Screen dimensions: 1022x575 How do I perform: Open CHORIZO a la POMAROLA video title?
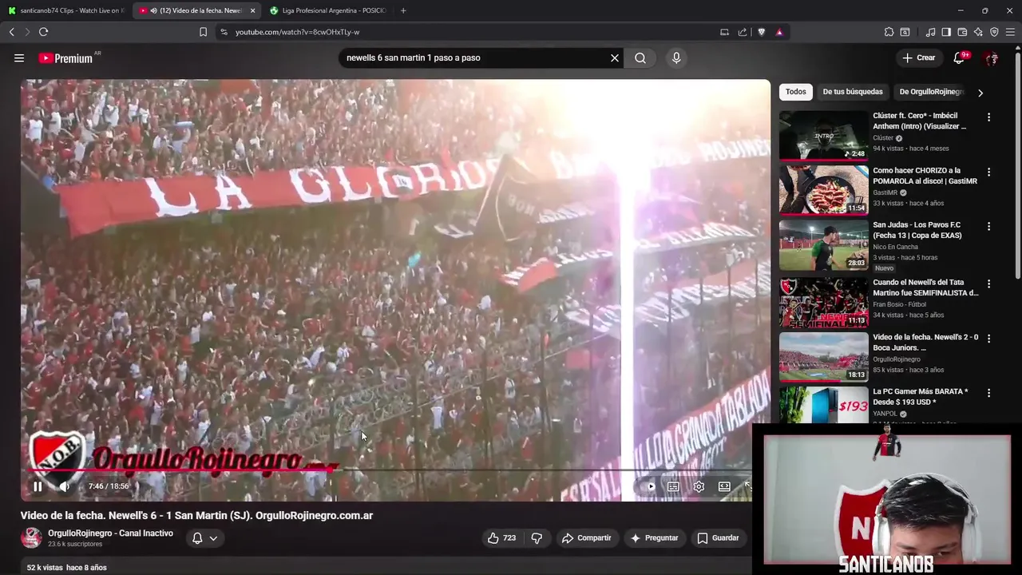pyautogui.click(x=925, y=176)
